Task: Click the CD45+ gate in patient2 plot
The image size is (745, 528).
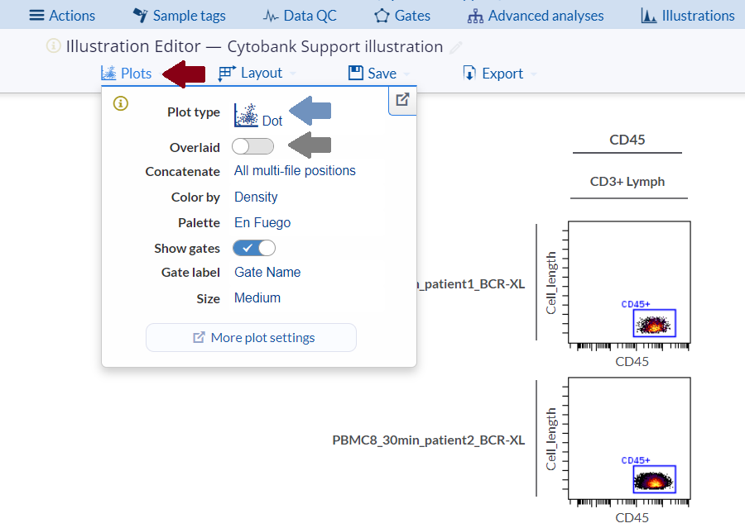Action: (654, 479)
